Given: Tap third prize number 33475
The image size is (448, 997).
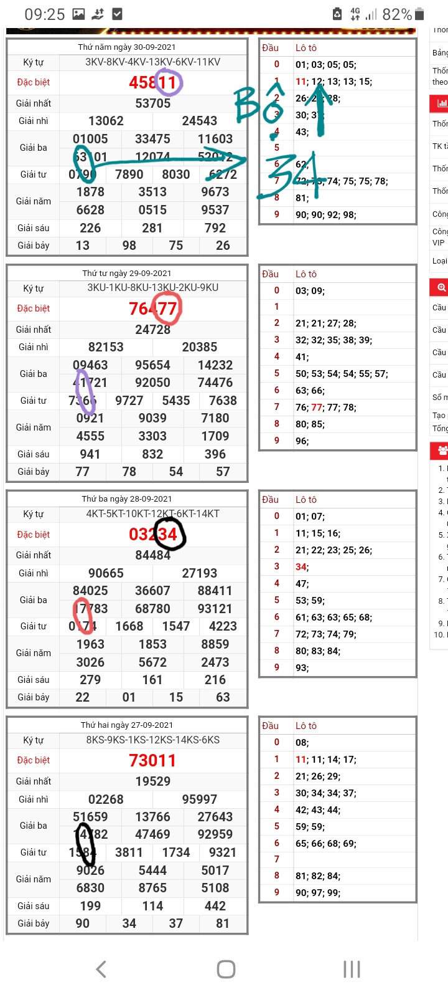Looking at the screenshot, I should point(153,139).
